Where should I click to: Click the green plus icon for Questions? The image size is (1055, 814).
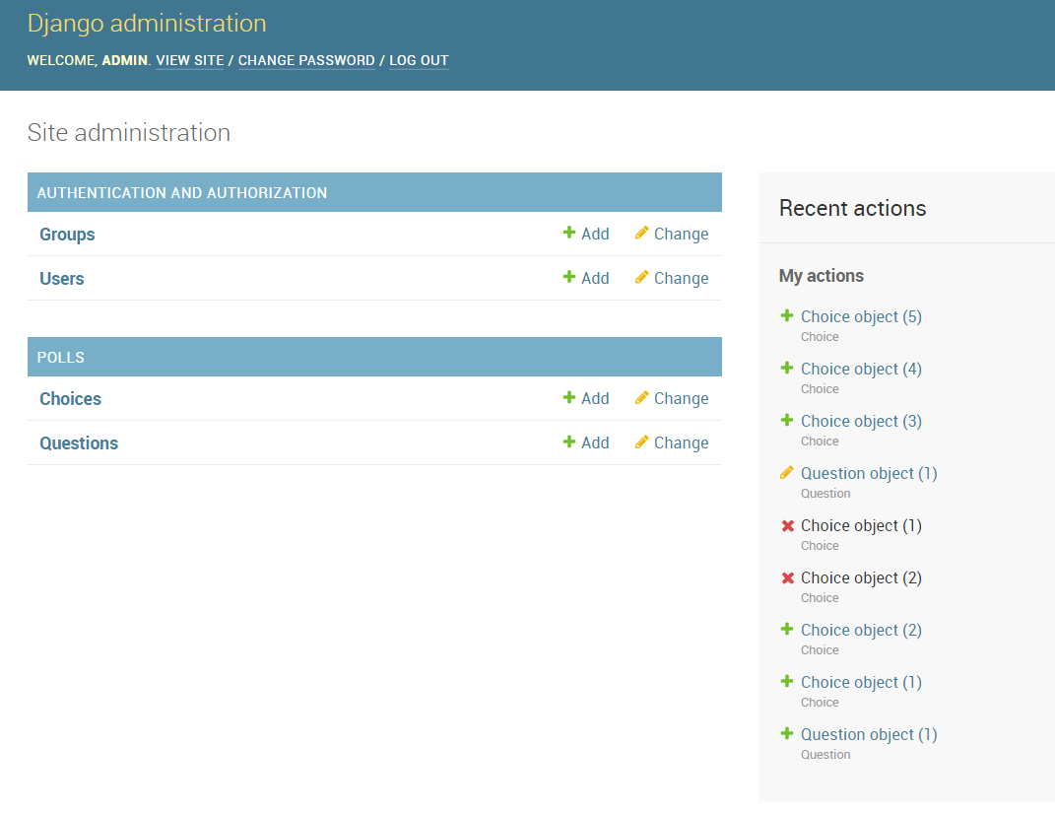(x=569, y=441)
